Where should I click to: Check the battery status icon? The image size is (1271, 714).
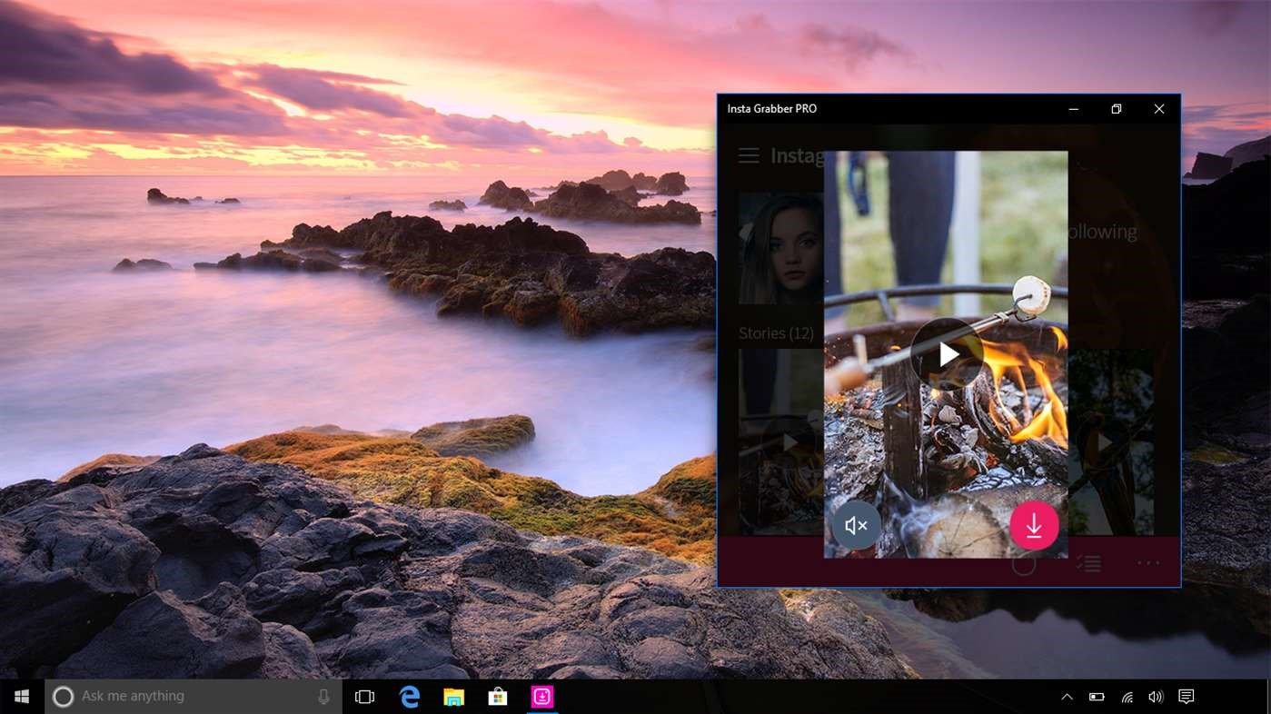(x=1097, y=697)
